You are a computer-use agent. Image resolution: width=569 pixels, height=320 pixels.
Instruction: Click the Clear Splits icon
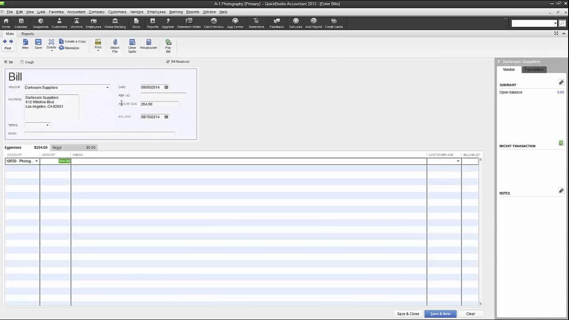pos(132,46)
